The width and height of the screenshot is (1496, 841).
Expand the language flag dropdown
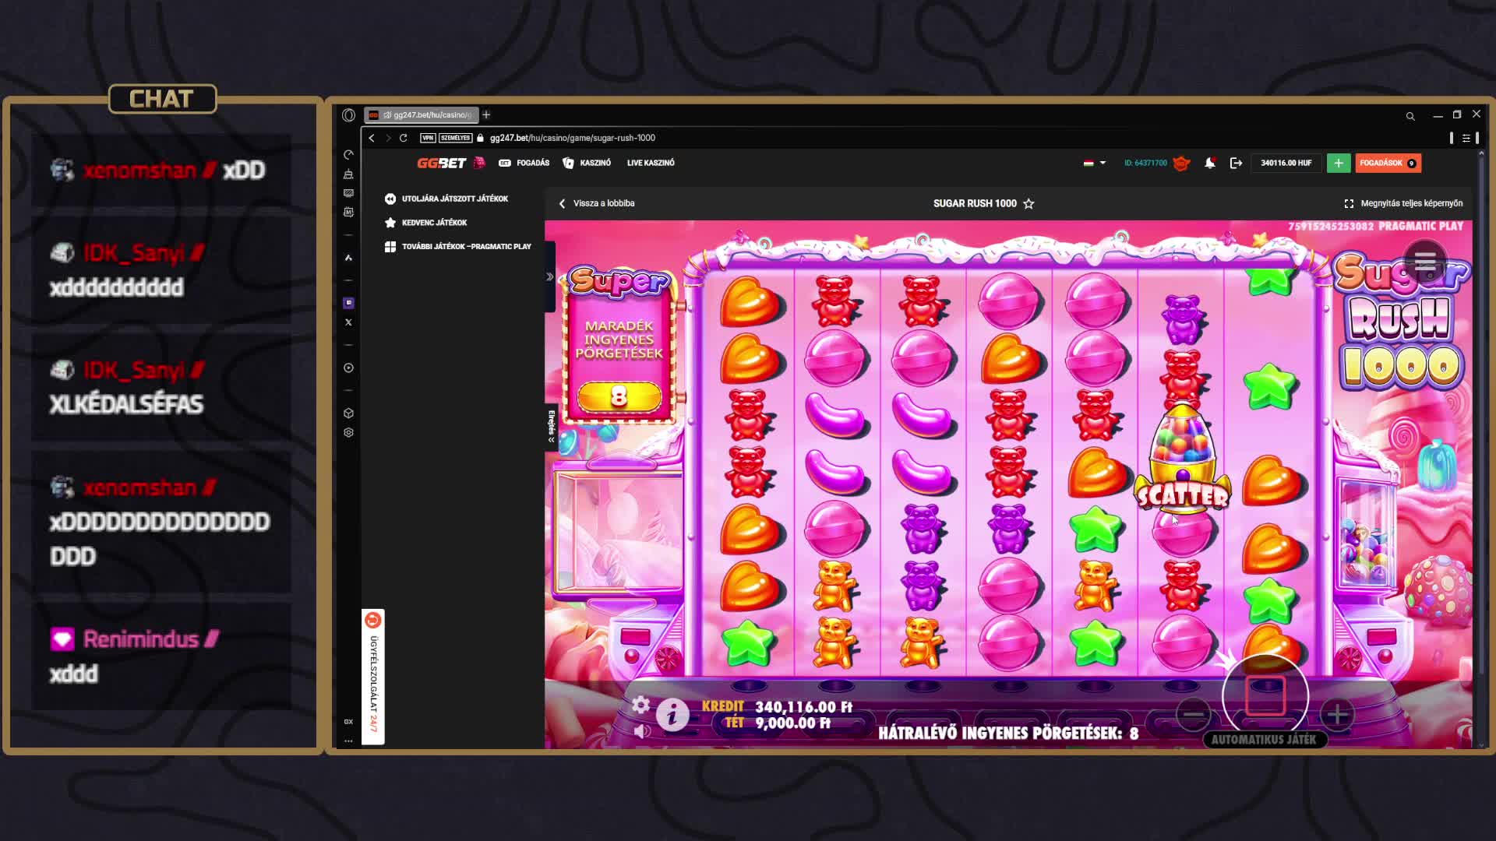pyautogui.click(x=1094, y=163)
